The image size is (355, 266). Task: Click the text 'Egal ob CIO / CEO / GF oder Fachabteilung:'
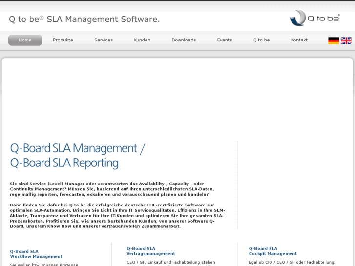coord(292,262)
